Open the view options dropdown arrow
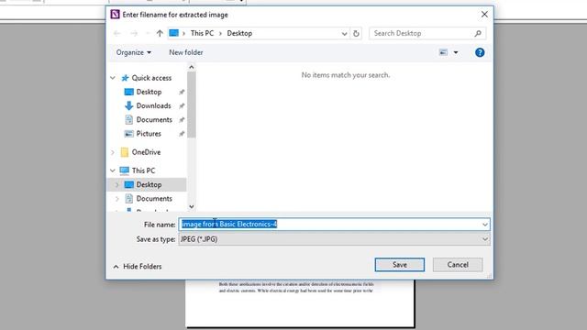The height and width of the screenshot is (330, 587). [456, 52]
